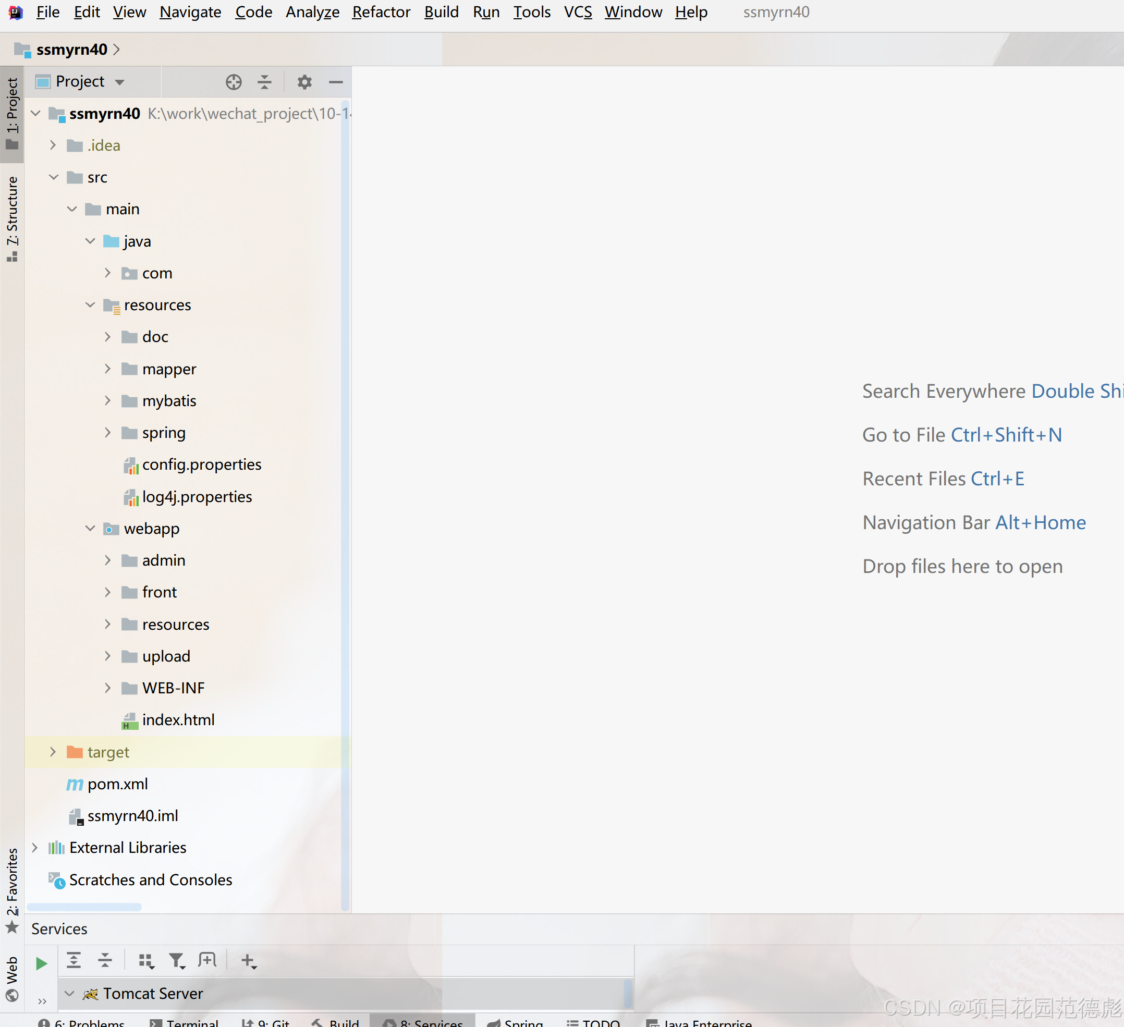1124x1027 pixels.
Task: Open Project panel settings gear
Action: (x=304, y=82)
